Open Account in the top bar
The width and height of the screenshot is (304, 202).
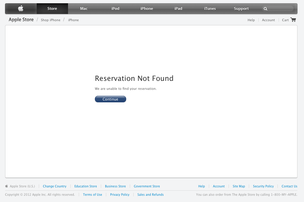point(268,20)
